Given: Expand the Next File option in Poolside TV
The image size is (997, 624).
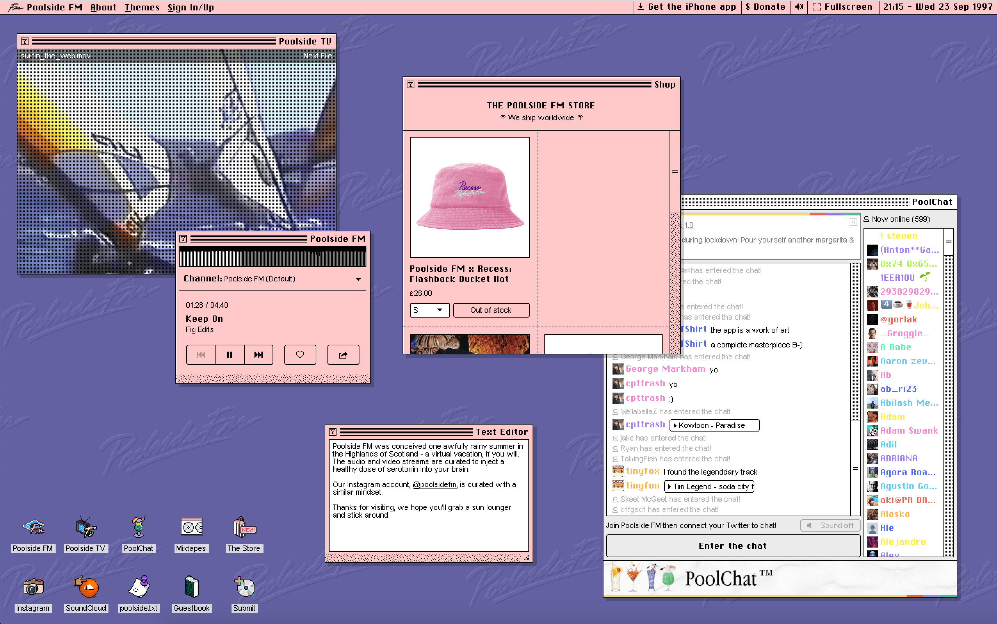Looking at the screenshot, I should [x=317, y=55].
